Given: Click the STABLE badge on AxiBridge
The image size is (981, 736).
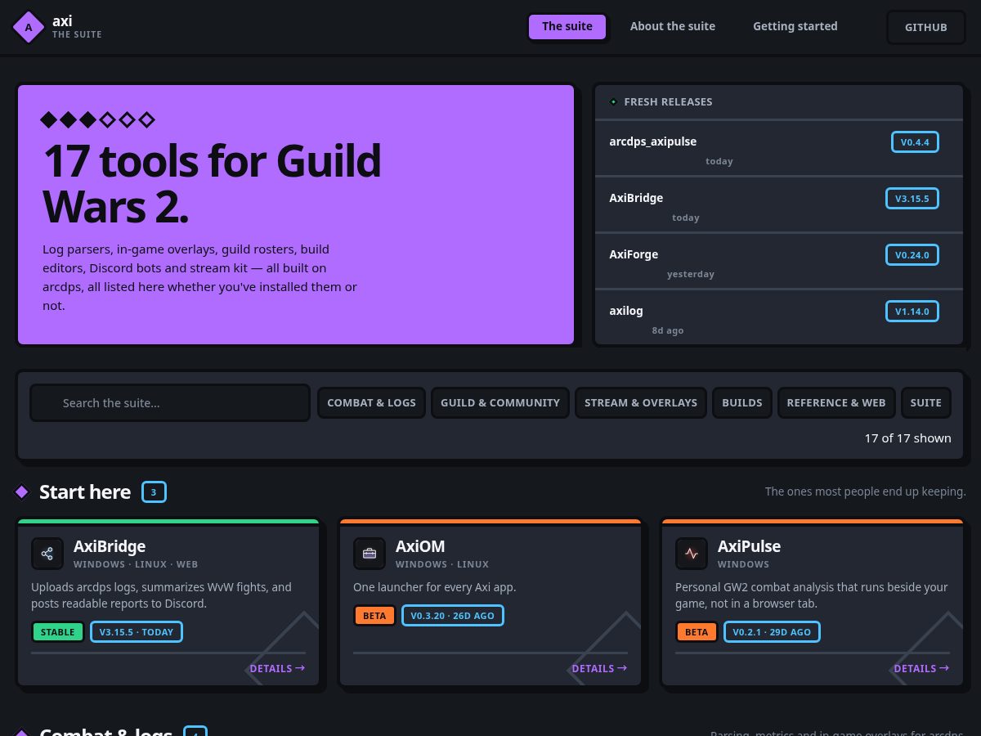Looking at the screenshot, I should pyautogui.click(x=58, y=632).
